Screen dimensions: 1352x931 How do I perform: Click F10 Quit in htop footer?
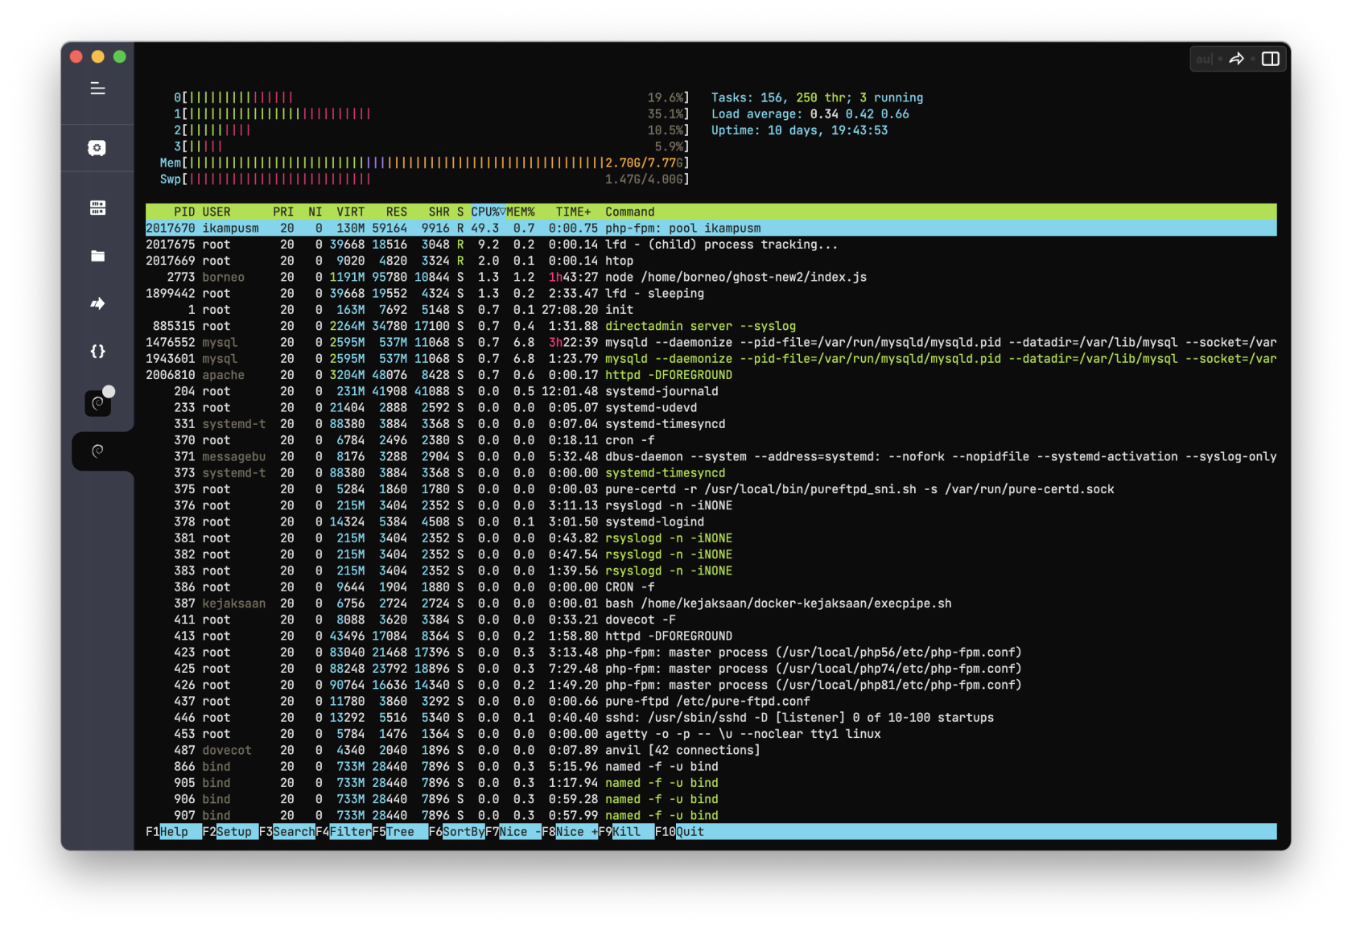pos(679,831)
